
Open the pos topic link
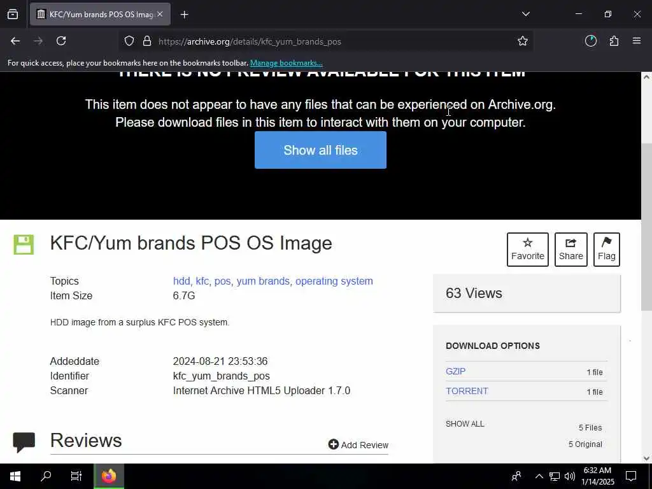[222, 281]
